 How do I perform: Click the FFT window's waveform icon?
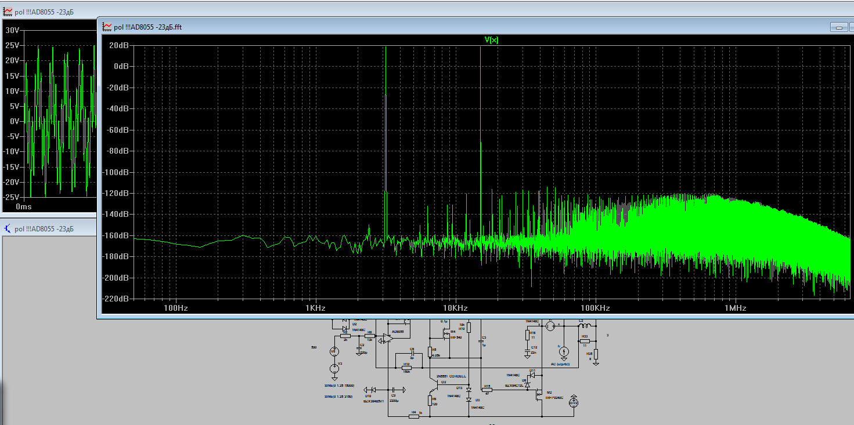pos(107,27)
